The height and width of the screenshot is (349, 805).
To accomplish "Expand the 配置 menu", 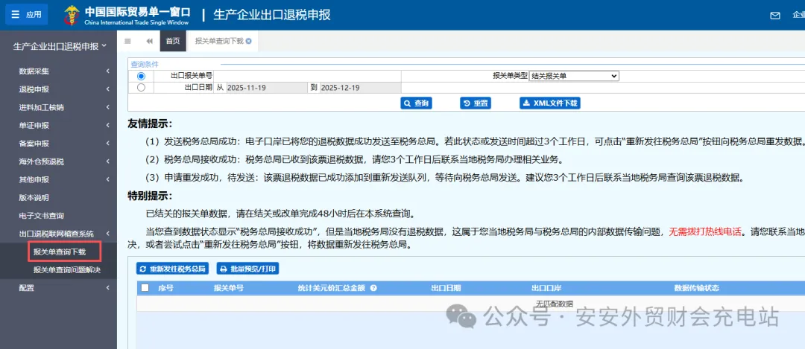I will coord(59,288).
